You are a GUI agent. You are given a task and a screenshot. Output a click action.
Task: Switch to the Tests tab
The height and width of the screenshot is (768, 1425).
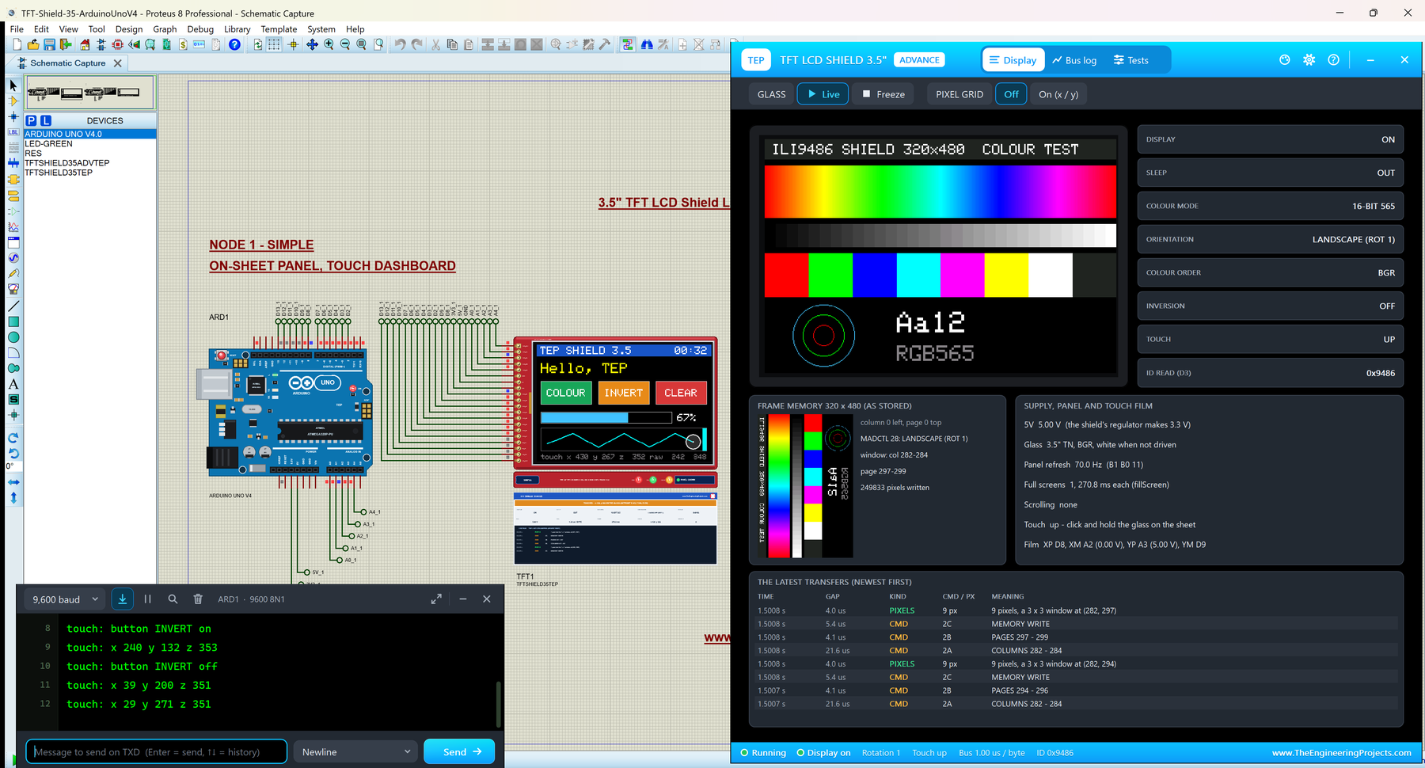(x=1131, y=60)
